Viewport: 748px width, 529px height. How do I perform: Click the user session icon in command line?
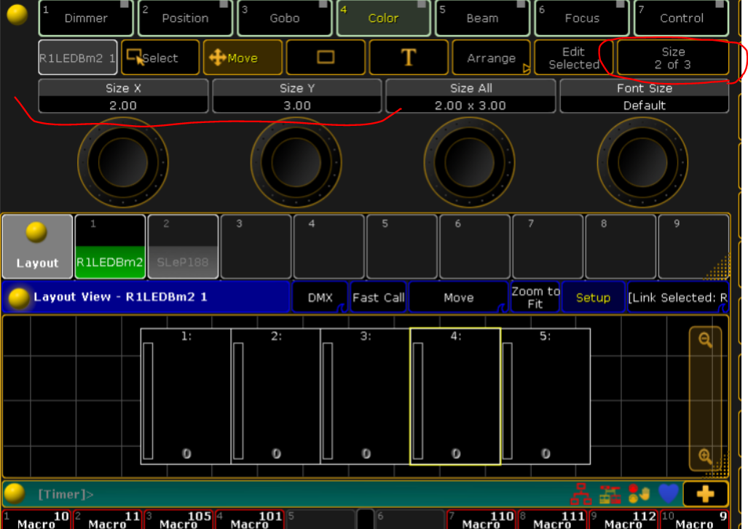pyautogui.click(x=639, y=494)
